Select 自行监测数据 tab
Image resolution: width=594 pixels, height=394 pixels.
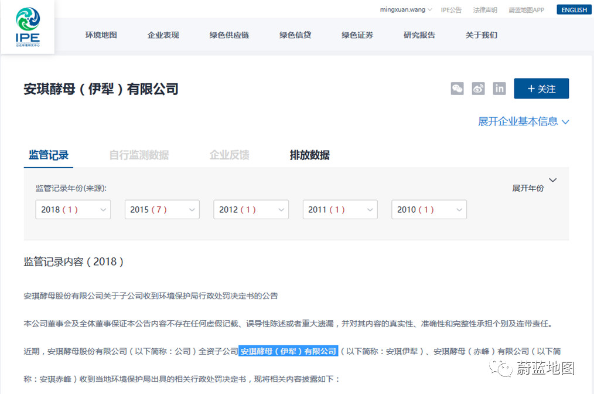[139, 155]
